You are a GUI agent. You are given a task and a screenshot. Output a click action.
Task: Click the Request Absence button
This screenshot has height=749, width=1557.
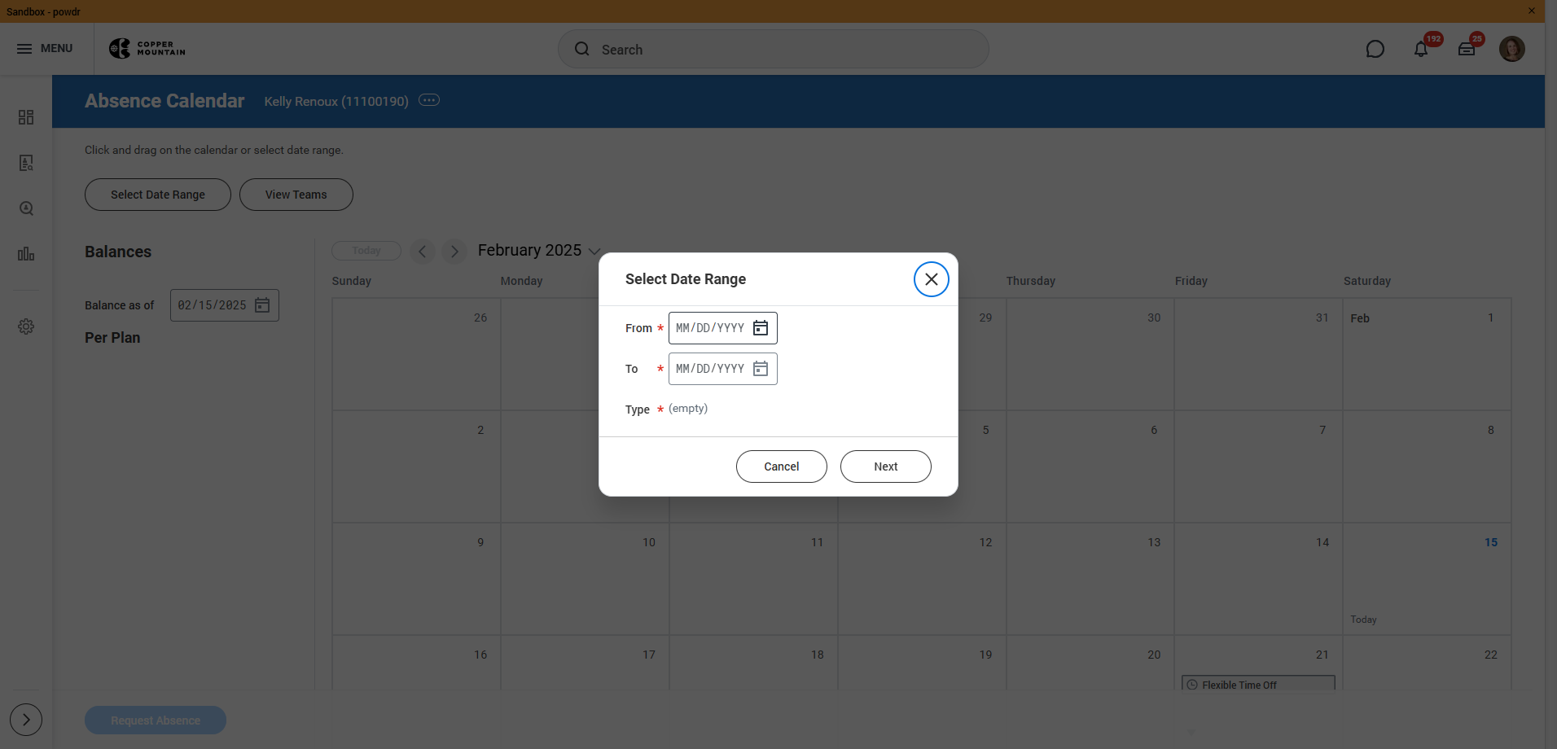(x=156, y=721)
